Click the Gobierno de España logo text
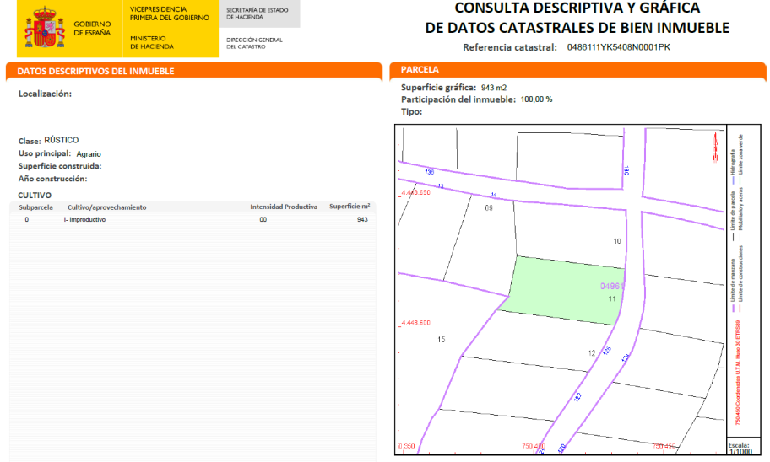This screenshot has height=462, width=770. pos(92,29)
